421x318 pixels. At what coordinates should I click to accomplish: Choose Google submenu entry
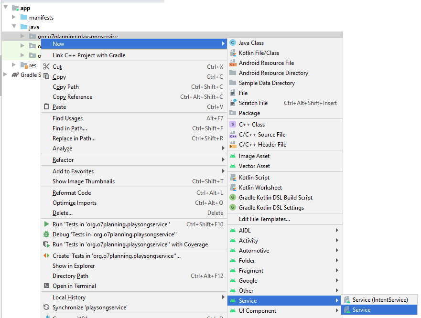coord(285,280)
